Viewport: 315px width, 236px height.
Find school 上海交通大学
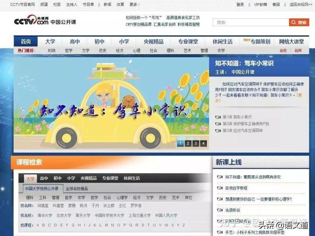coord(140,215)
